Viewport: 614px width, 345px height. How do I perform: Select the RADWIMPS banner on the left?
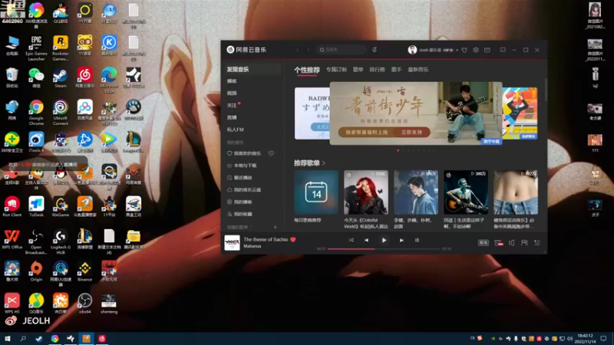tap(312, 113)
